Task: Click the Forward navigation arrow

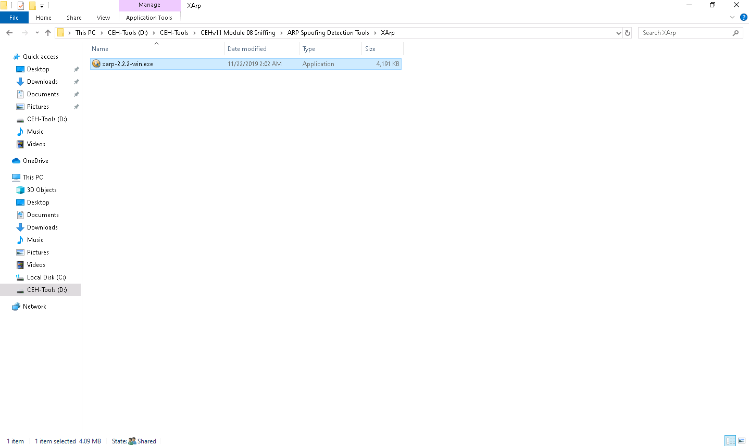Action: 24,33
